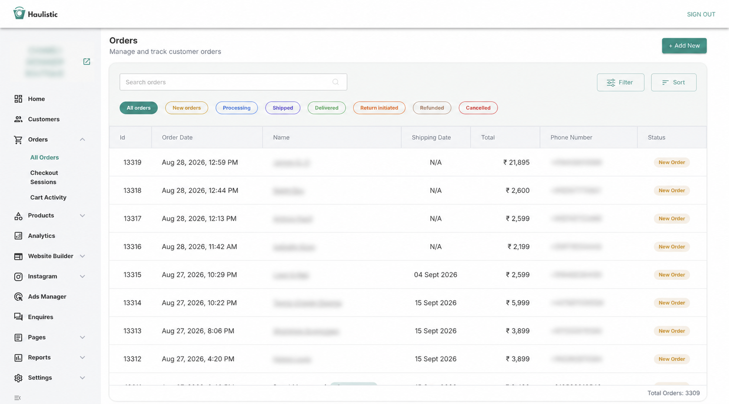Click the ₹ 5,999 total value
The height and width of the screenshot is (404, 729).
518,303
